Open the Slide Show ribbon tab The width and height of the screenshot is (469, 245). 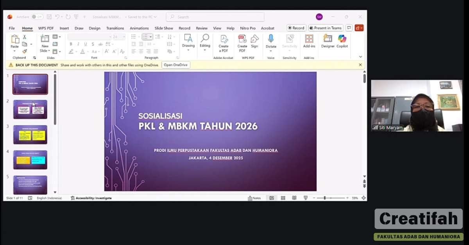164,28
